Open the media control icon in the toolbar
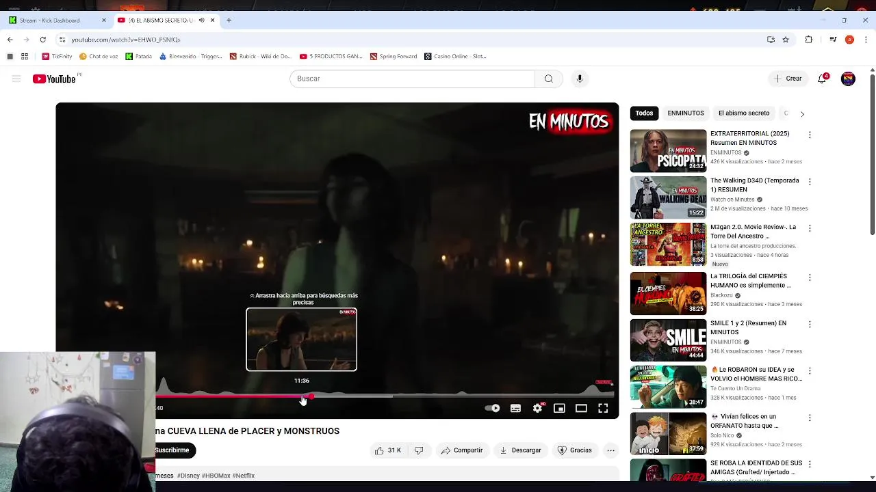Viewport: 876px width, 492px height. tap(833, 40)
